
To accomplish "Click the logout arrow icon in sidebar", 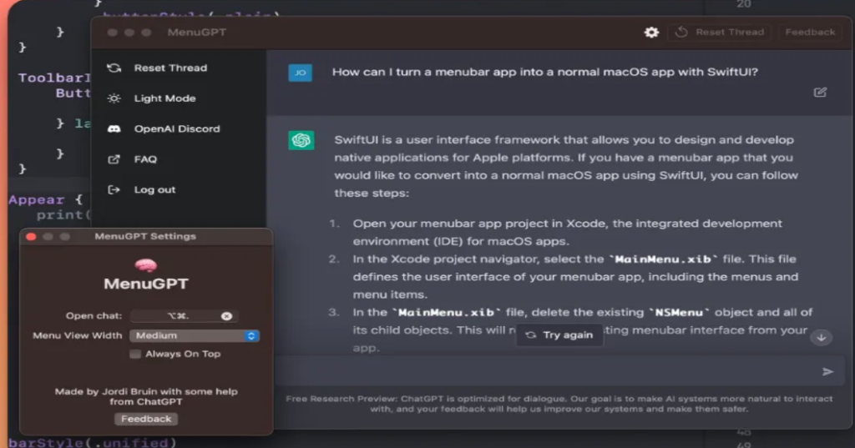I will 114,190.
